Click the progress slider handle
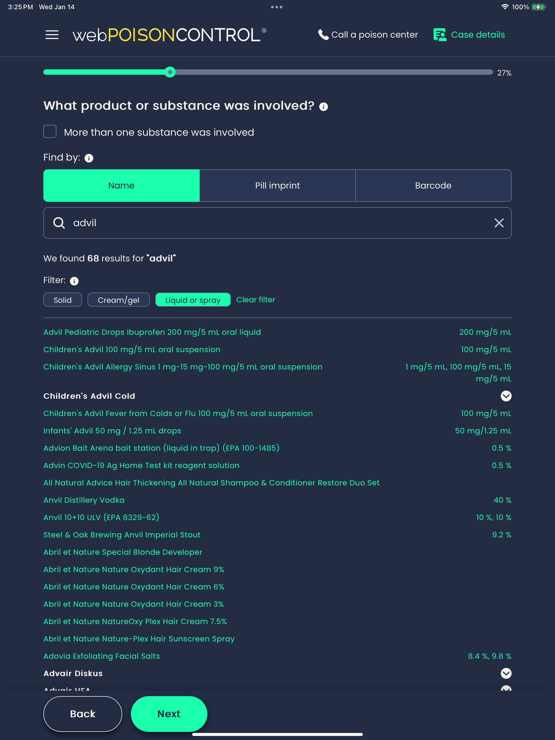 170,72
